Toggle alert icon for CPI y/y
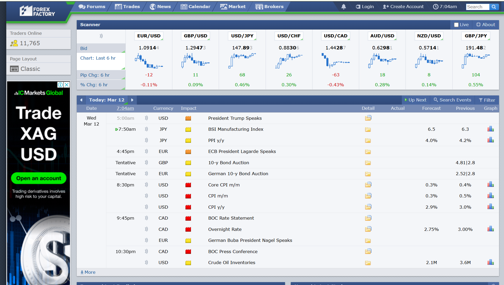Screen dimensions: 504x285 [146, 207]
